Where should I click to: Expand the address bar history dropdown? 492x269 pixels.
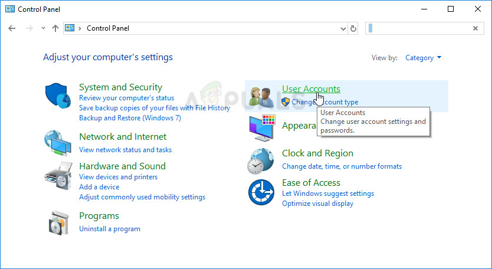click(x=343, y=28)
